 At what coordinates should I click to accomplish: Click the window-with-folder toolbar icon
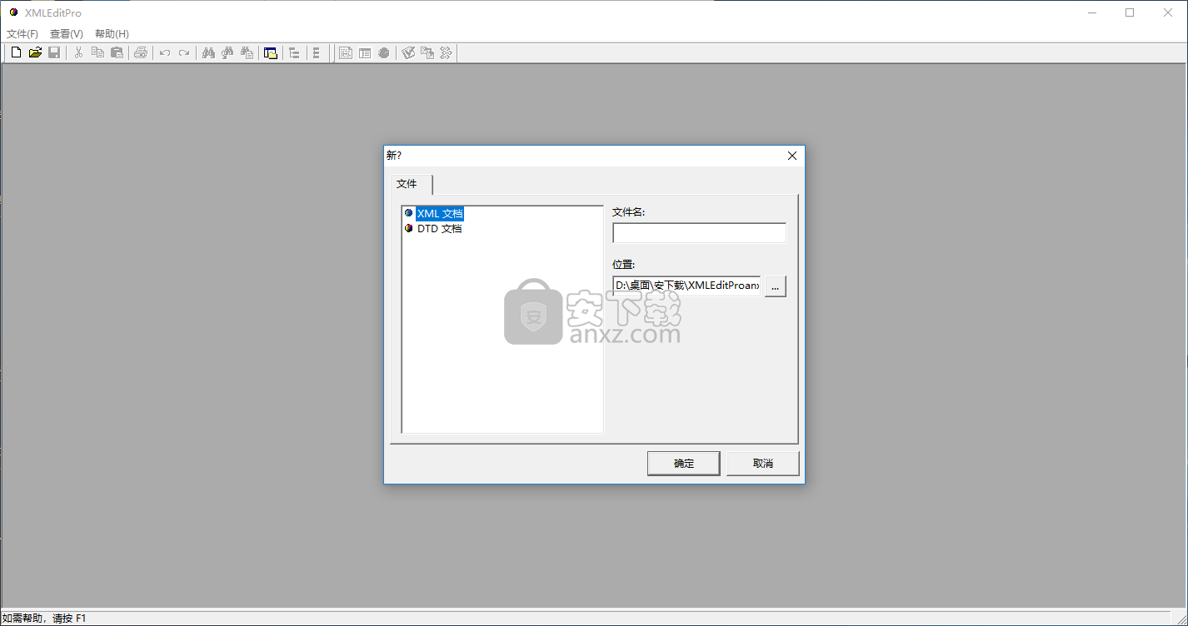tap(270, 52)
